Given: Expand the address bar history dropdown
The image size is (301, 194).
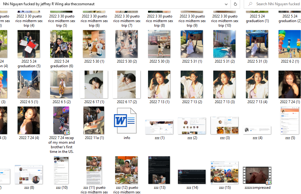Looking at the screenshot, I should (x=226, y=4).
